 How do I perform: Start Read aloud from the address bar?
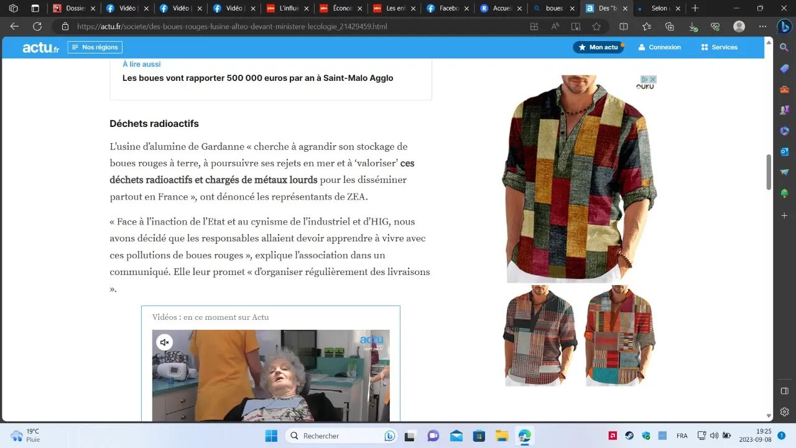pos(555,27)
